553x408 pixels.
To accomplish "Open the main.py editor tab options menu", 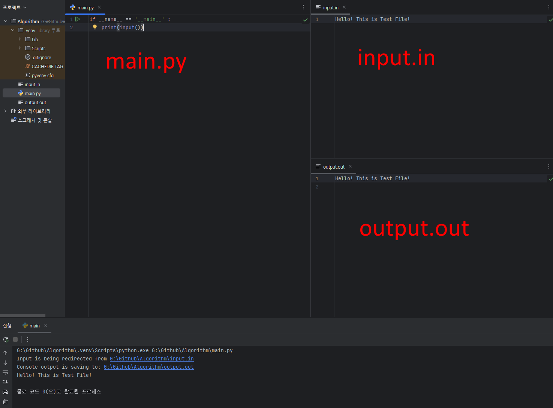I will [303, 7].
